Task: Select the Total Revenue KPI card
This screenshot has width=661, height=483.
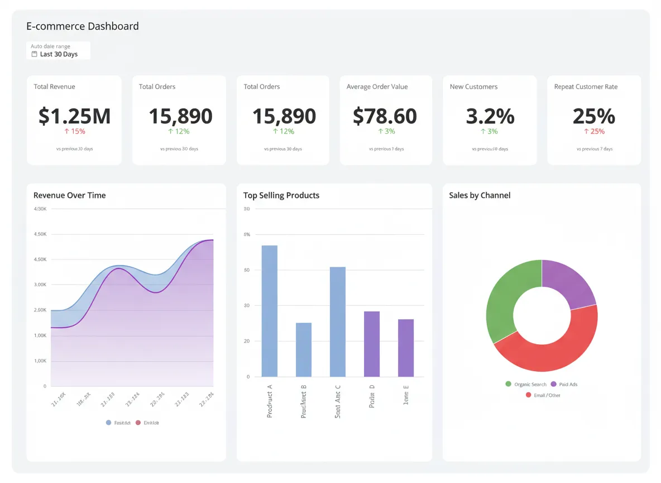Action: coord(74,120)
